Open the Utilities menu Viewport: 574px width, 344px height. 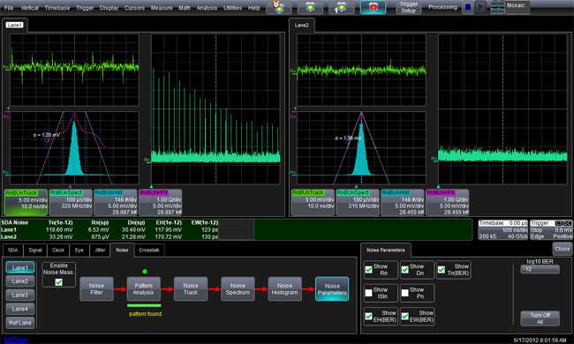[232, 8]
